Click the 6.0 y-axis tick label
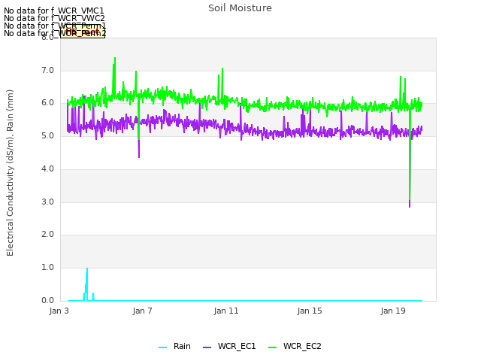 pos(47,103)
